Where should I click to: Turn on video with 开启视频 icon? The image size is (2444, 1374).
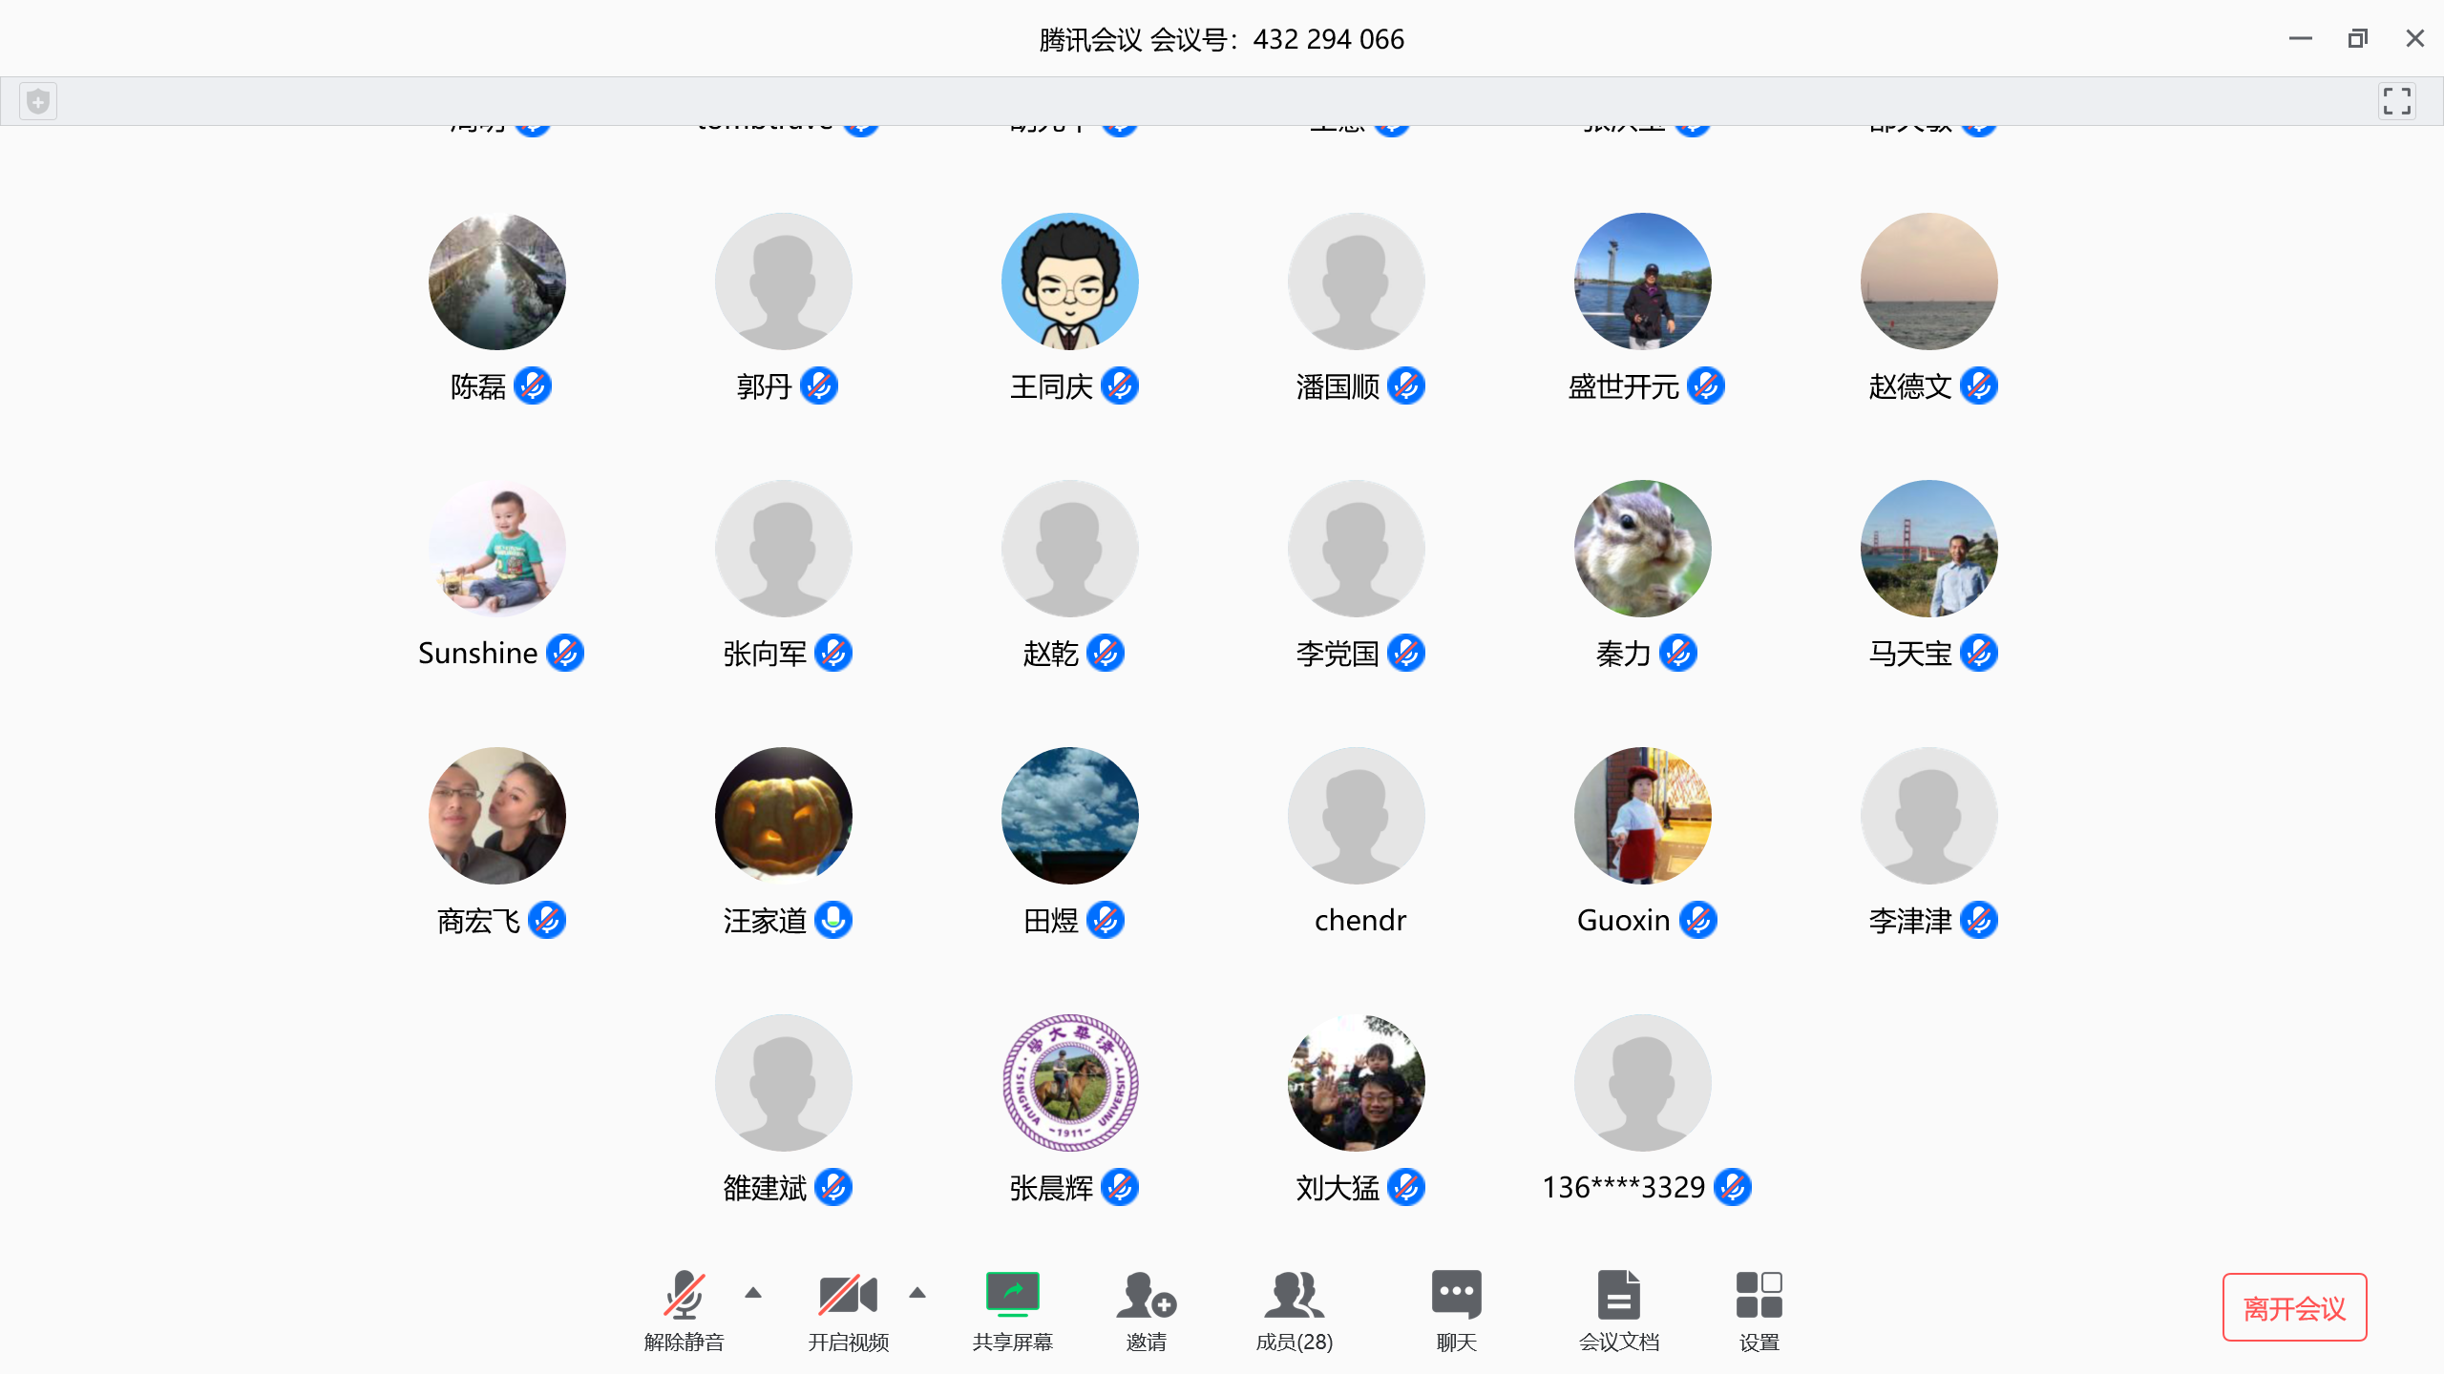(x=848, y=1296)
